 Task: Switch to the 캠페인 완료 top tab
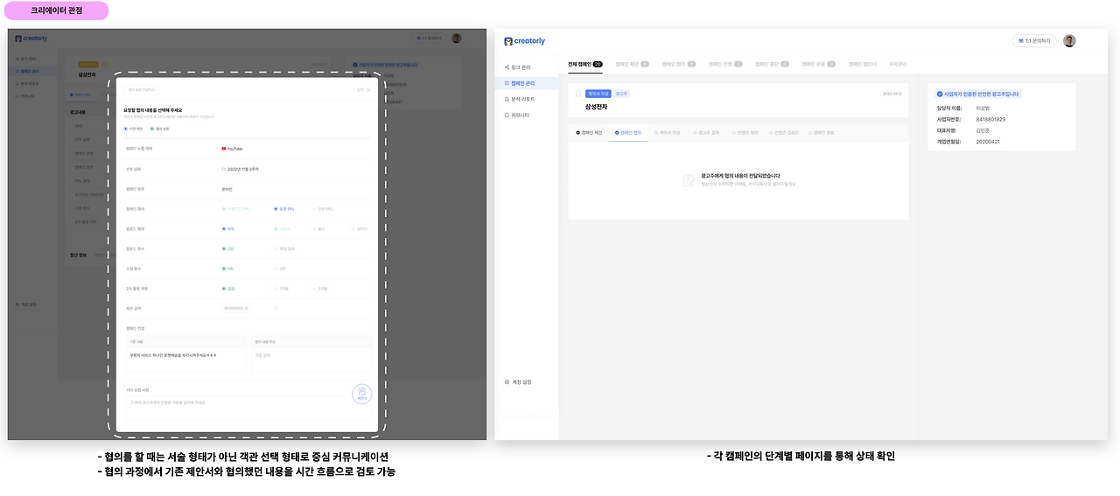point(819,64)
